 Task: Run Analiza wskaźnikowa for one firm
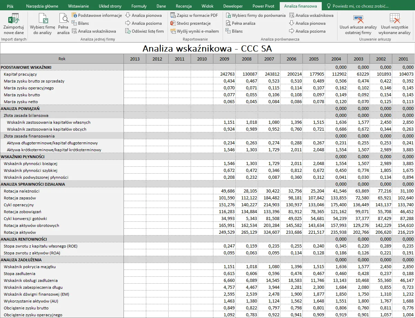[73, 31]
